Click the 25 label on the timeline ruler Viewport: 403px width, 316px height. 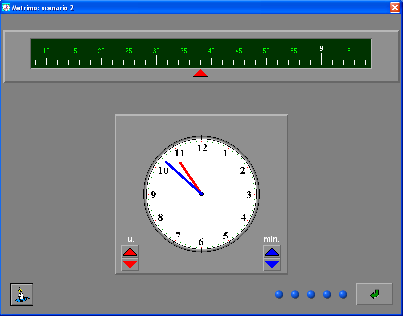(129, 51)
